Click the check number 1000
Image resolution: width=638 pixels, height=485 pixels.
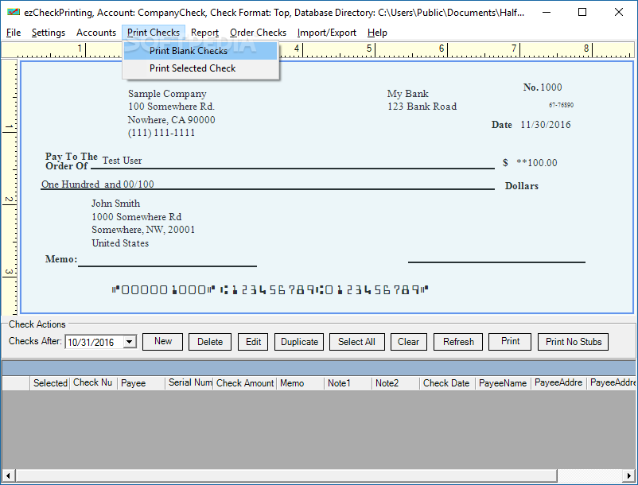pos(551,87)
